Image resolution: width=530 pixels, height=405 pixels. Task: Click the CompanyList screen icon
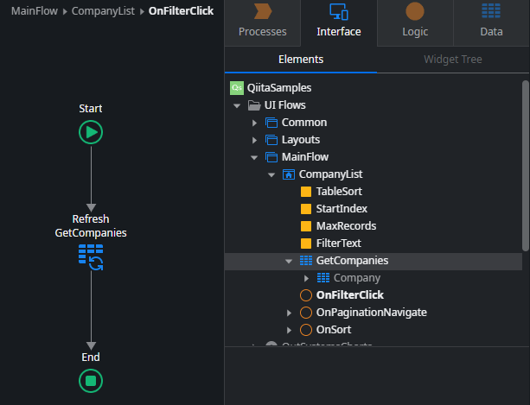[x=289, y=174]
